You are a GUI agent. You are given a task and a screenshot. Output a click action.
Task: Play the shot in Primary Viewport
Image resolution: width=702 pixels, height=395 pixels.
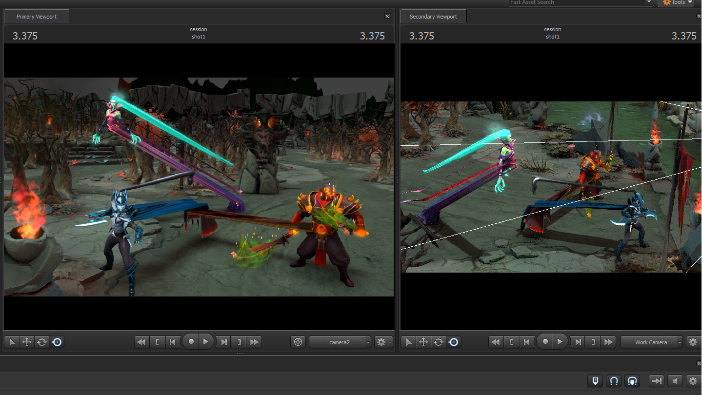click(206, 342)
